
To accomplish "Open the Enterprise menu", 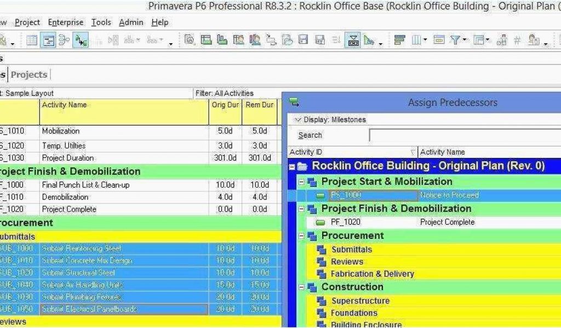I will [66, 22].
